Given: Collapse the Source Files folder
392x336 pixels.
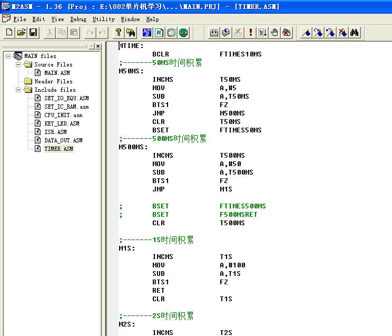Looking at the screenshot, I should (18, 64).
